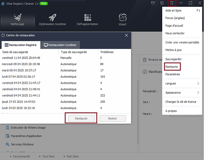The width and height of the screenshot is (204, 160).
Task: Open the Optimisation Système rocket icon
Action: (x=52, y=17)
